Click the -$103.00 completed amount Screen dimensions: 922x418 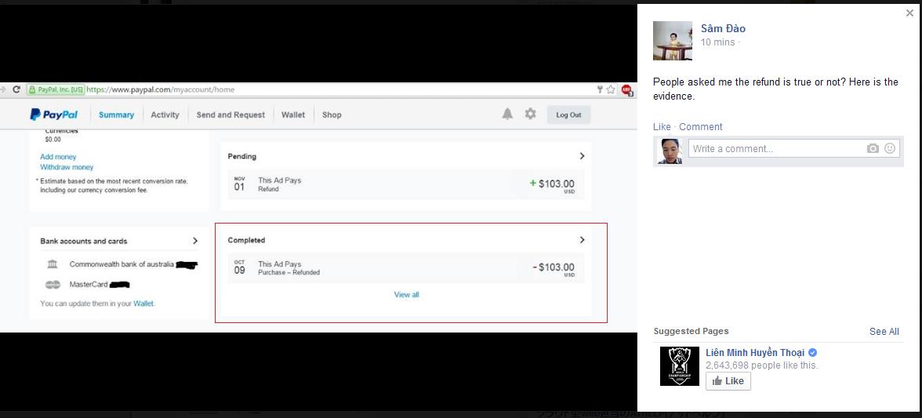tap(554, 267)
